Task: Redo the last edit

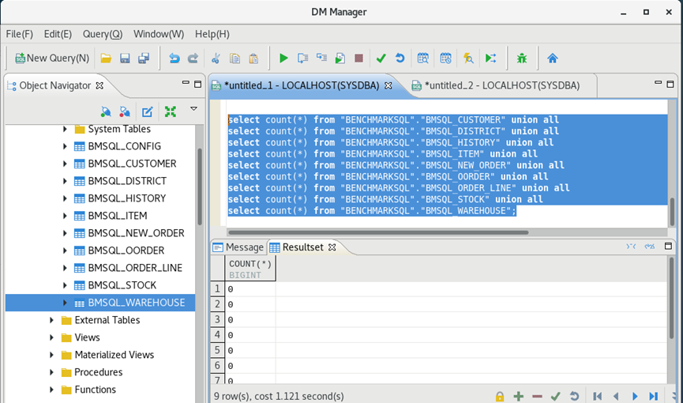Action: pos(193,58)
